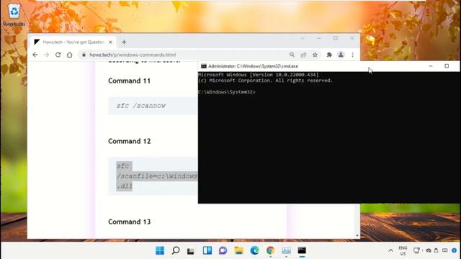Viewport: 461px width, 259px height.
Task: Click the sfc /scannow code block
Action: (x=153, y=106)
